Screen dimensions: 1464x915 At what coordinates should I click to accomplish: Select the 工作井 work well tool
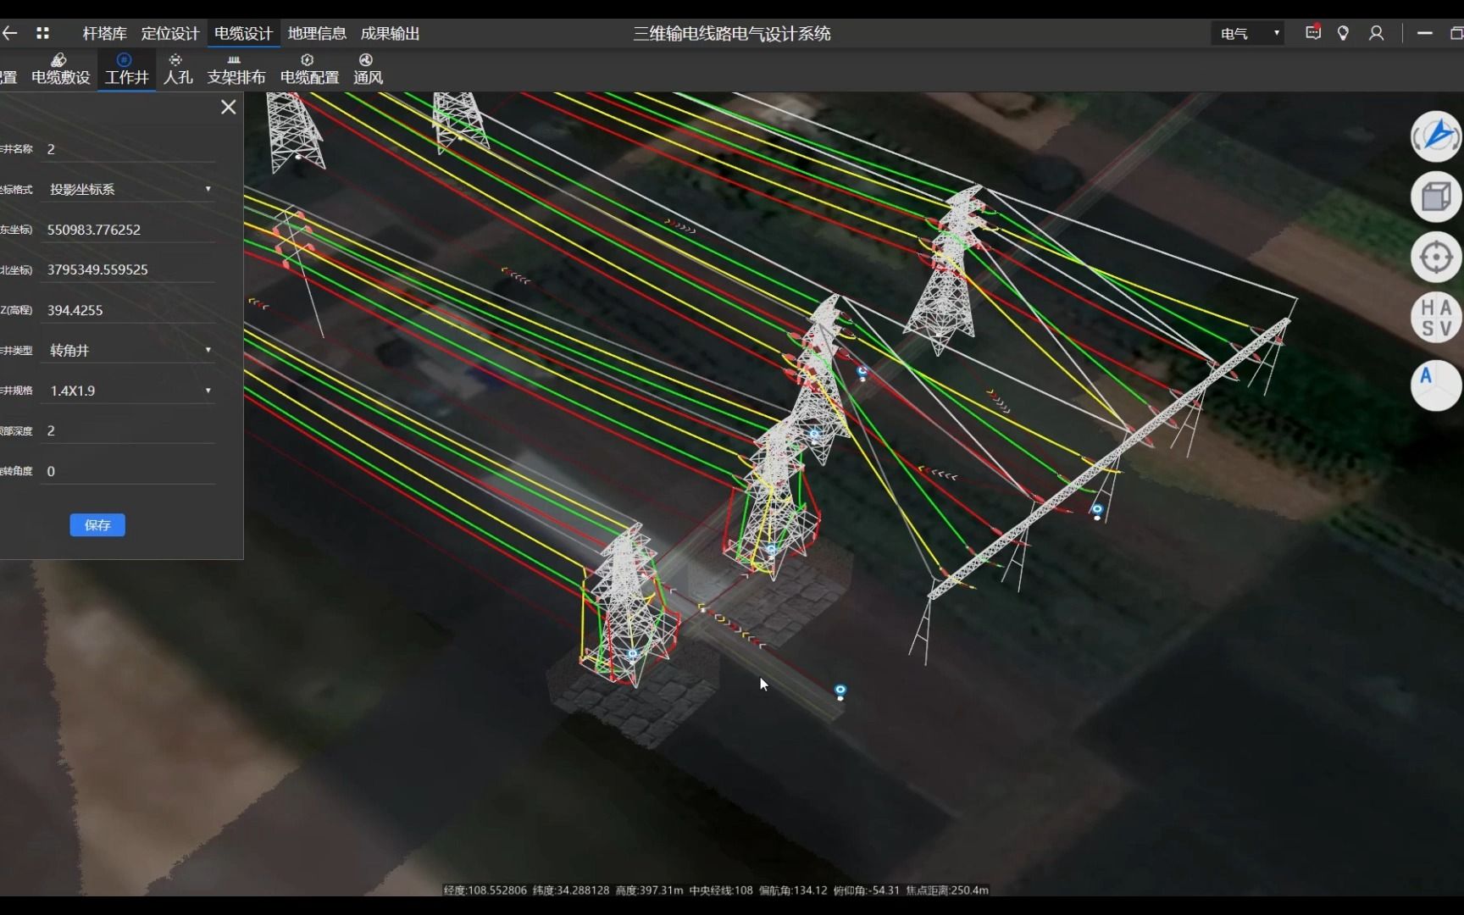(x=126, y=69)
